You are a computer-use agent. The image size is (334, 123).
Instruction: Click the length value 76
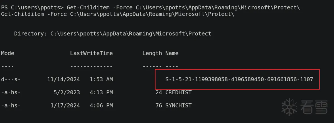pyautogui.click(x=159, y=105)
